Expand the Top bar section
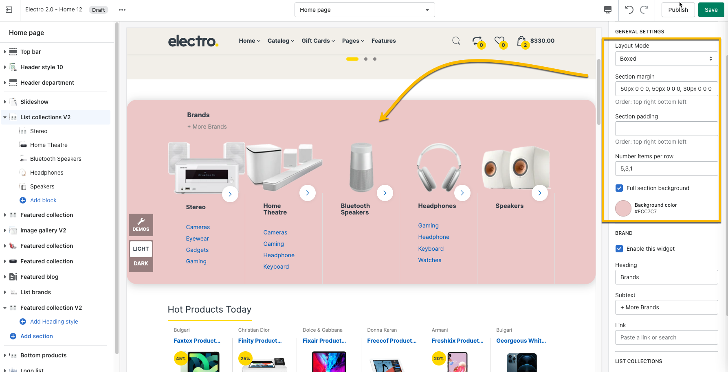 pos(5,52)
